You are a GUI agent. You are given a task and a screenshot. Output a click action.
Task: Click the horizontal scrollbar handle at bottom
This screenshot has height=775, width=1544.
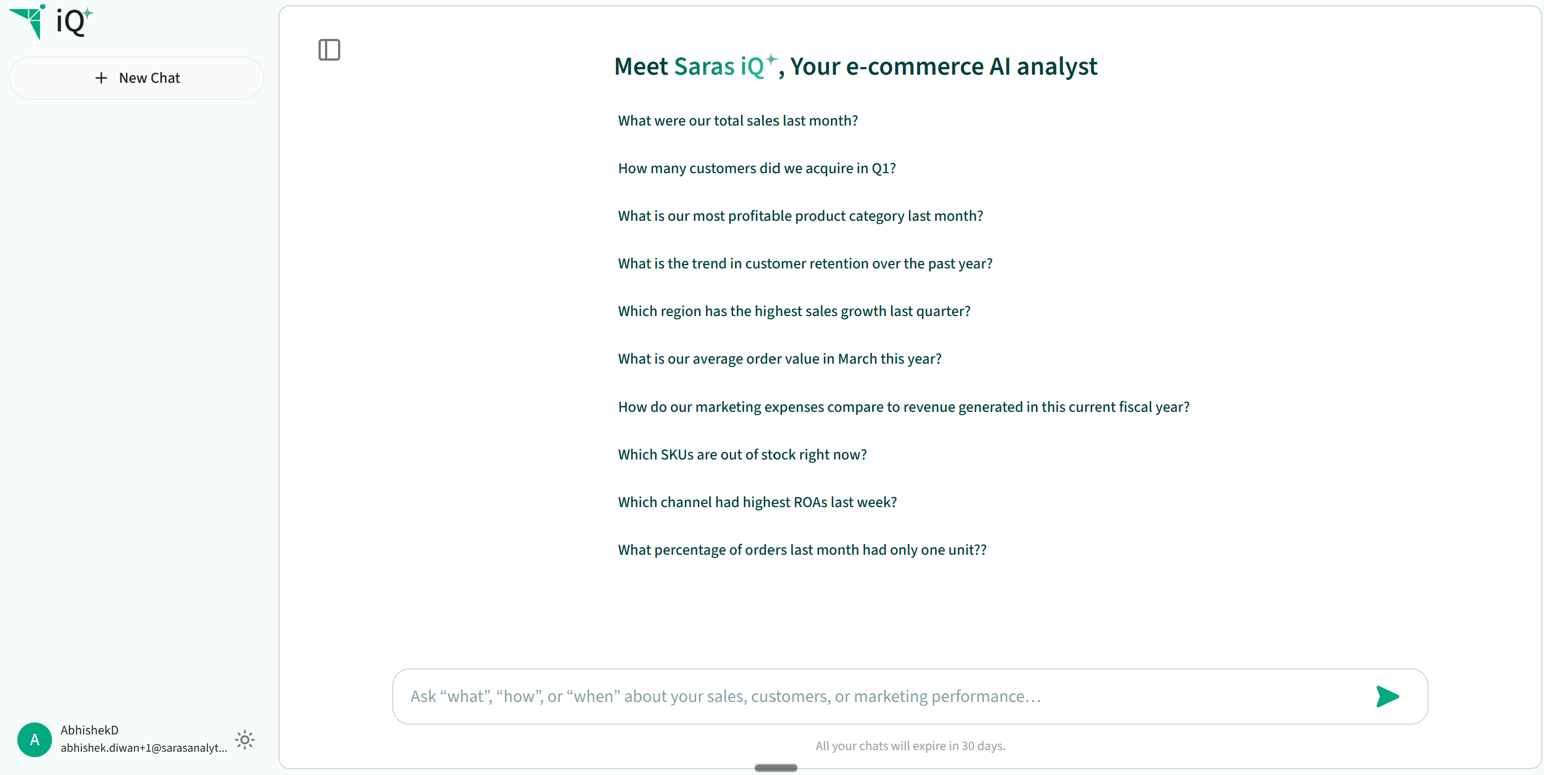776,767
